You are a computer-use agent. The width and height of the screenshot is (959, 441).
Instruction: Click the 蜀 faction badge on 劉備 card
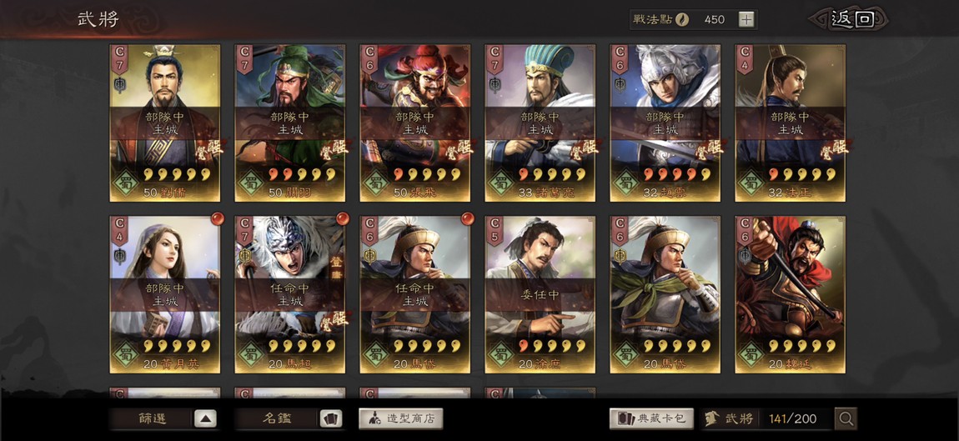pyautogui.click(x=126, y=183)
